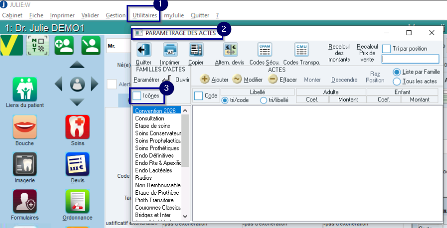Open Liens du patient family icon
This screenshot has height=228, width=447.
(x=25, y=89)
